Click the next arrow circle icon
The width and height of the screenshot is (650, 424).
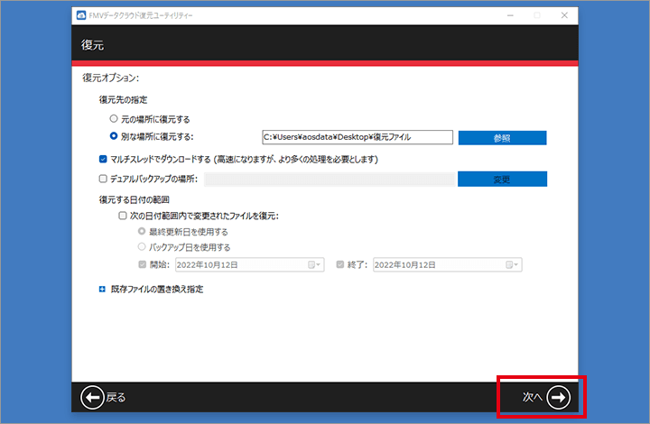click(559, 397)
